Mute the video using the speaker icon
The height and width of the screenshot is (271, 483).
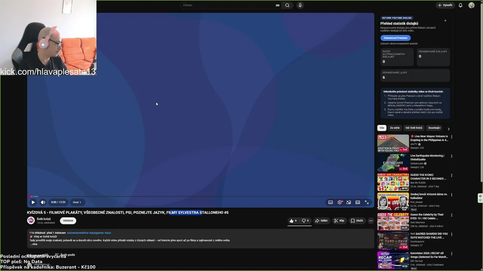click(43, 202)
